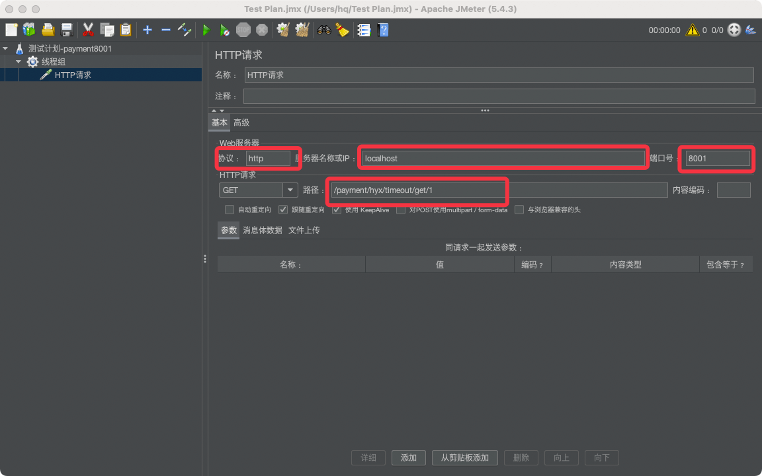Click the upward collapse arrow above the 基本 tab

[214, 111]
